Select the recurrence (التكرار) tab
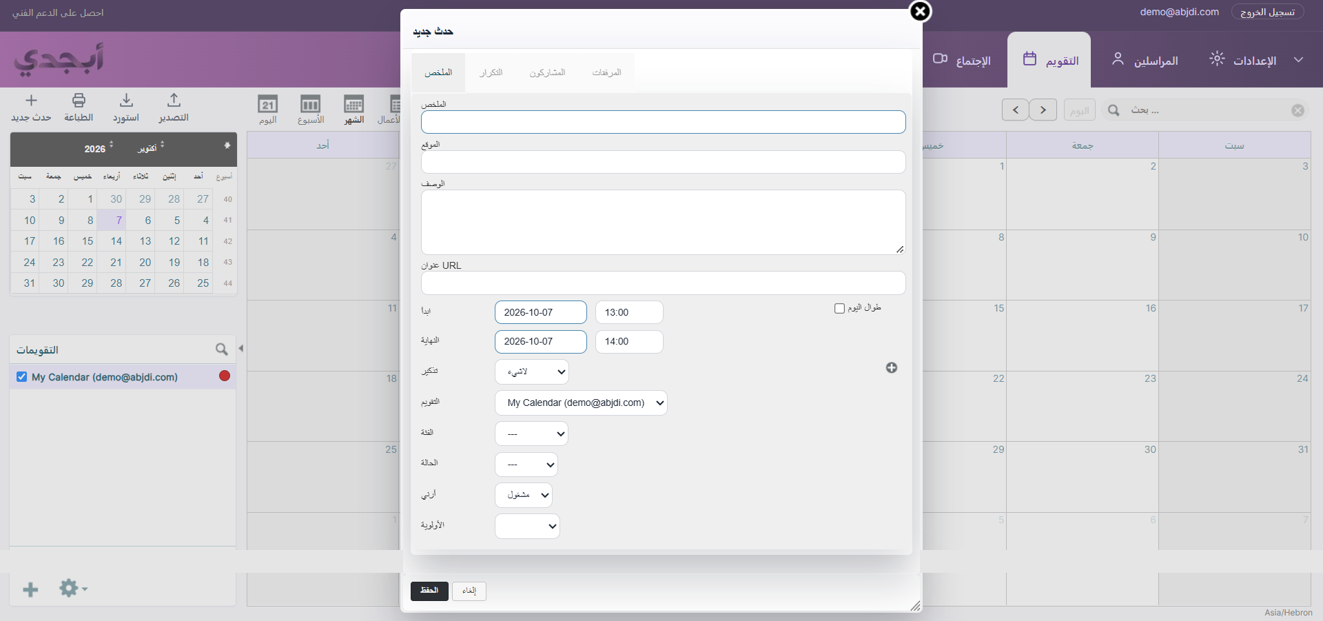The image size is (1323, 621). coord(491,72)
